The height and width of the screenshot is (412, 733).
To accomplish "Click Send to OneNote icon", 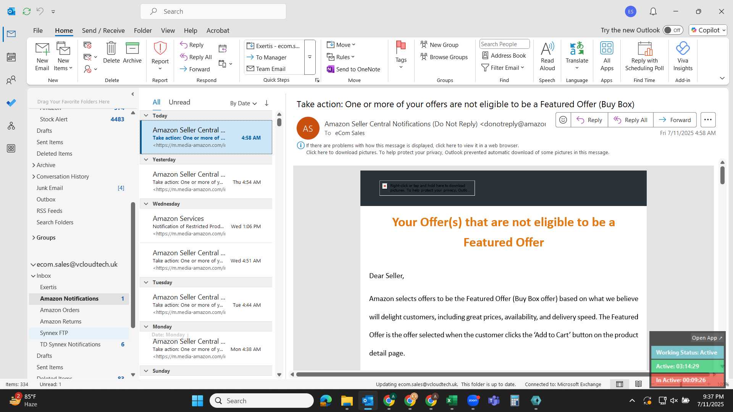I will click(353, 69).
